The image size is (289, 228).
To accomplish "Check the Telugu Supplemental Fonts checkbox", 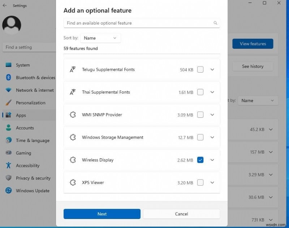I will [200, 70].
